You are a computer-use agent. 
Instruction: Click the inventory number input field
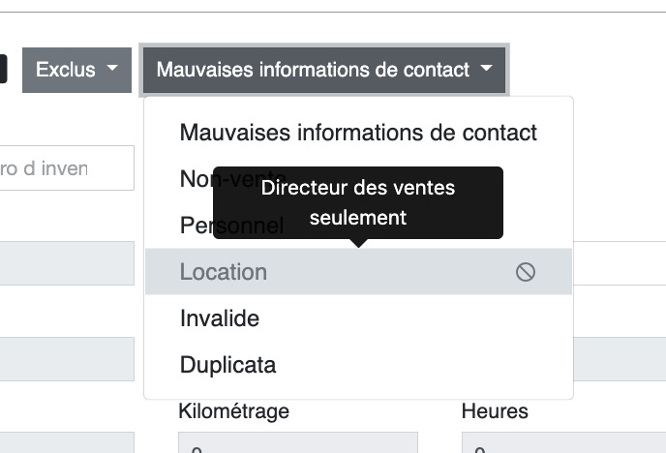pos(67,168)
